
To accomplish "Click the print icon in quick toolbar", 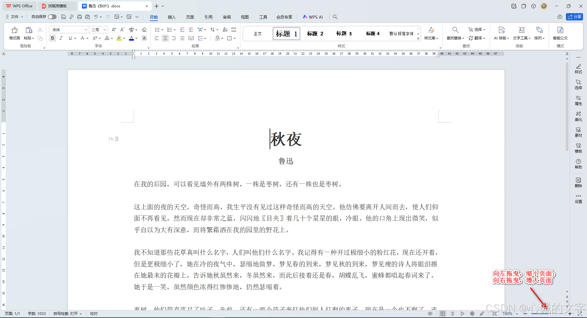I will [79, 17].
